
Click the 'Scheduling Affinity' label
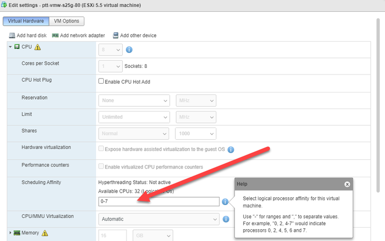[x=41, y=182]
